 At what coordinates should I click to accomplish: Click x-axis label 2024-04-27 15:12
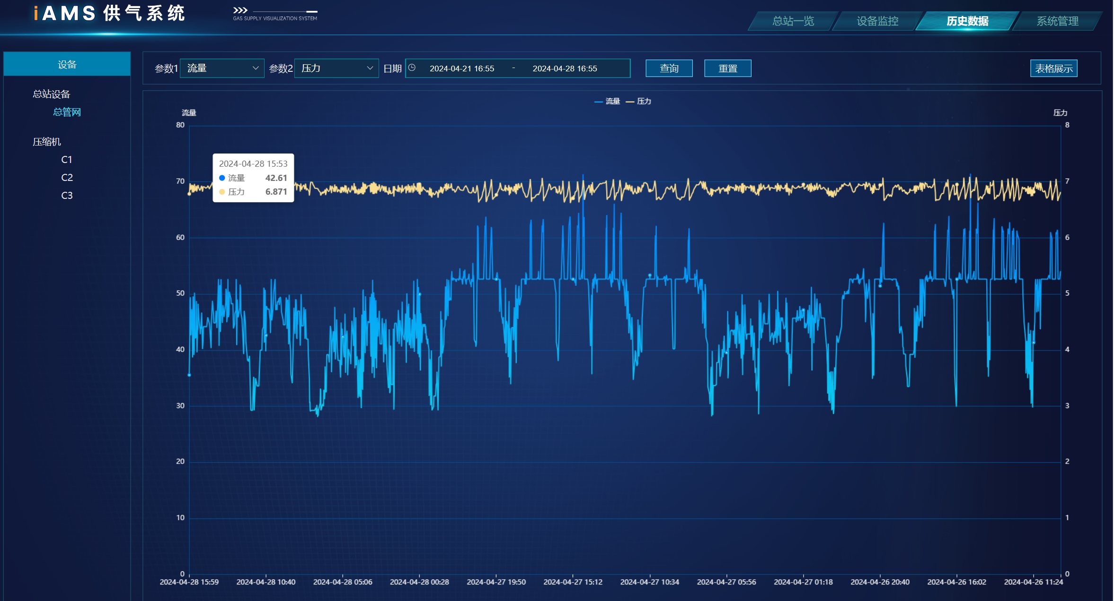pyautogui.click(x=573, y=582)
